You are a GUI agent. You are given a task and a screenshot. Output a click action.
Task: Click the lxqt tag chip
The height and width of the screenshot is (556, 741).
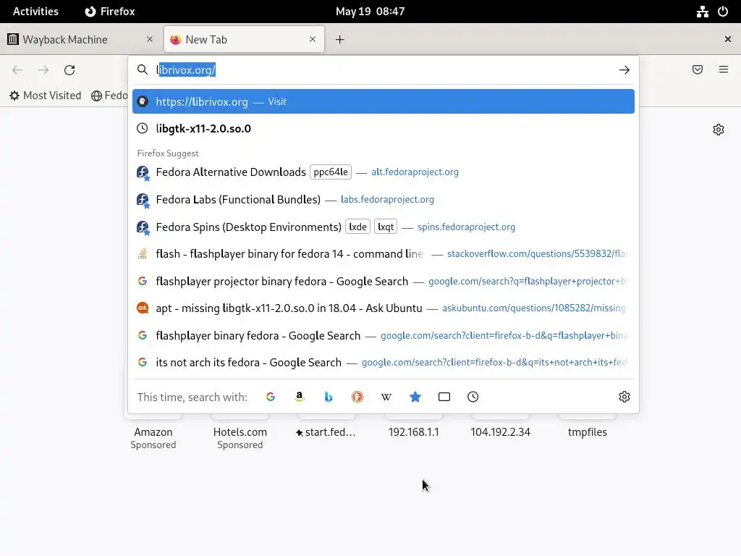(x=386, y=227)
